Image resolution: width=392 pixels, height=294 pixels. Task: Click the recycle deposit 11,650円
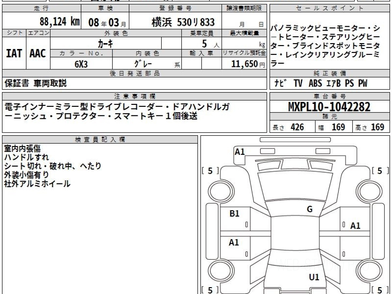tap(248, 64)
